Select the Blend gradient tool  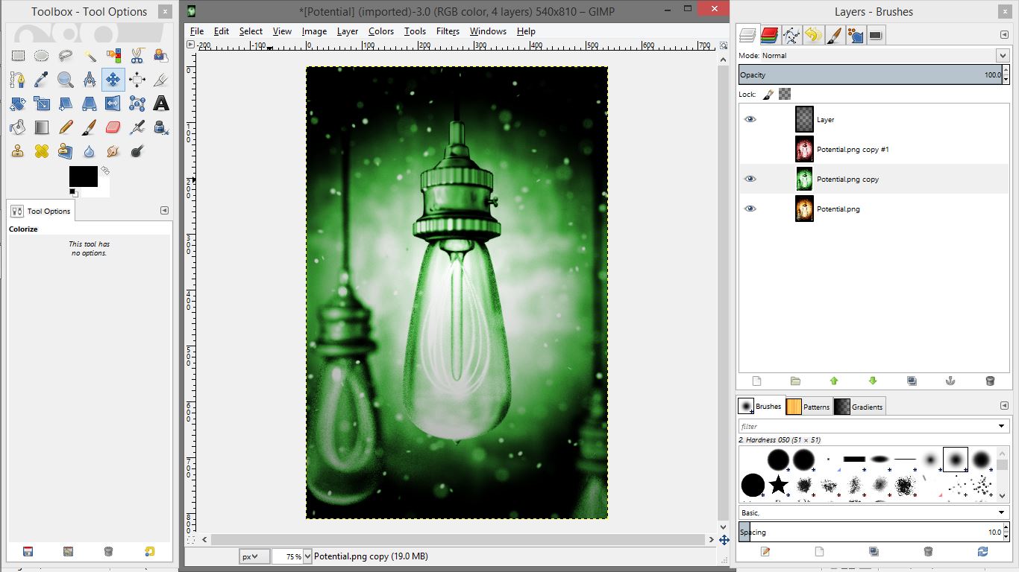pos(42,127)
